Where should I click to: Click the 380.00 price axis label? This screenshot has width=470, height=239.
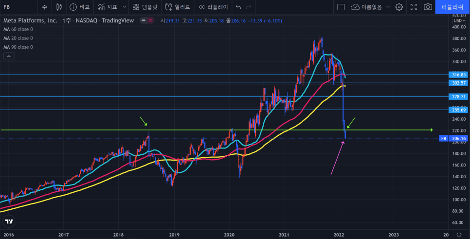[459, 38]
